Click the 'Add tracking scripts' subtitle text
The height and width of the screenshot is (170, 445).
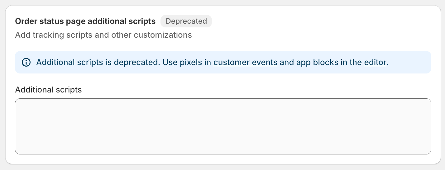103,35
